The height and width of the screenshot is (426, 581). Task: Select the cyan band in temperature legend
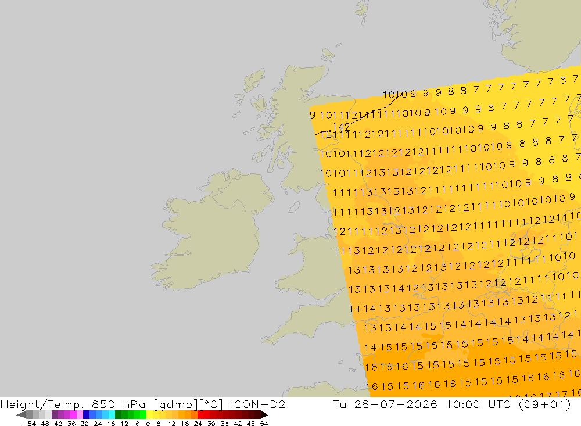[112, 415]
